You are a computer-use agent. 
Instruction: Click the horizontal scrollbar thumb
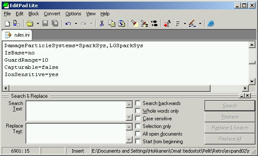tap(110, 88)
